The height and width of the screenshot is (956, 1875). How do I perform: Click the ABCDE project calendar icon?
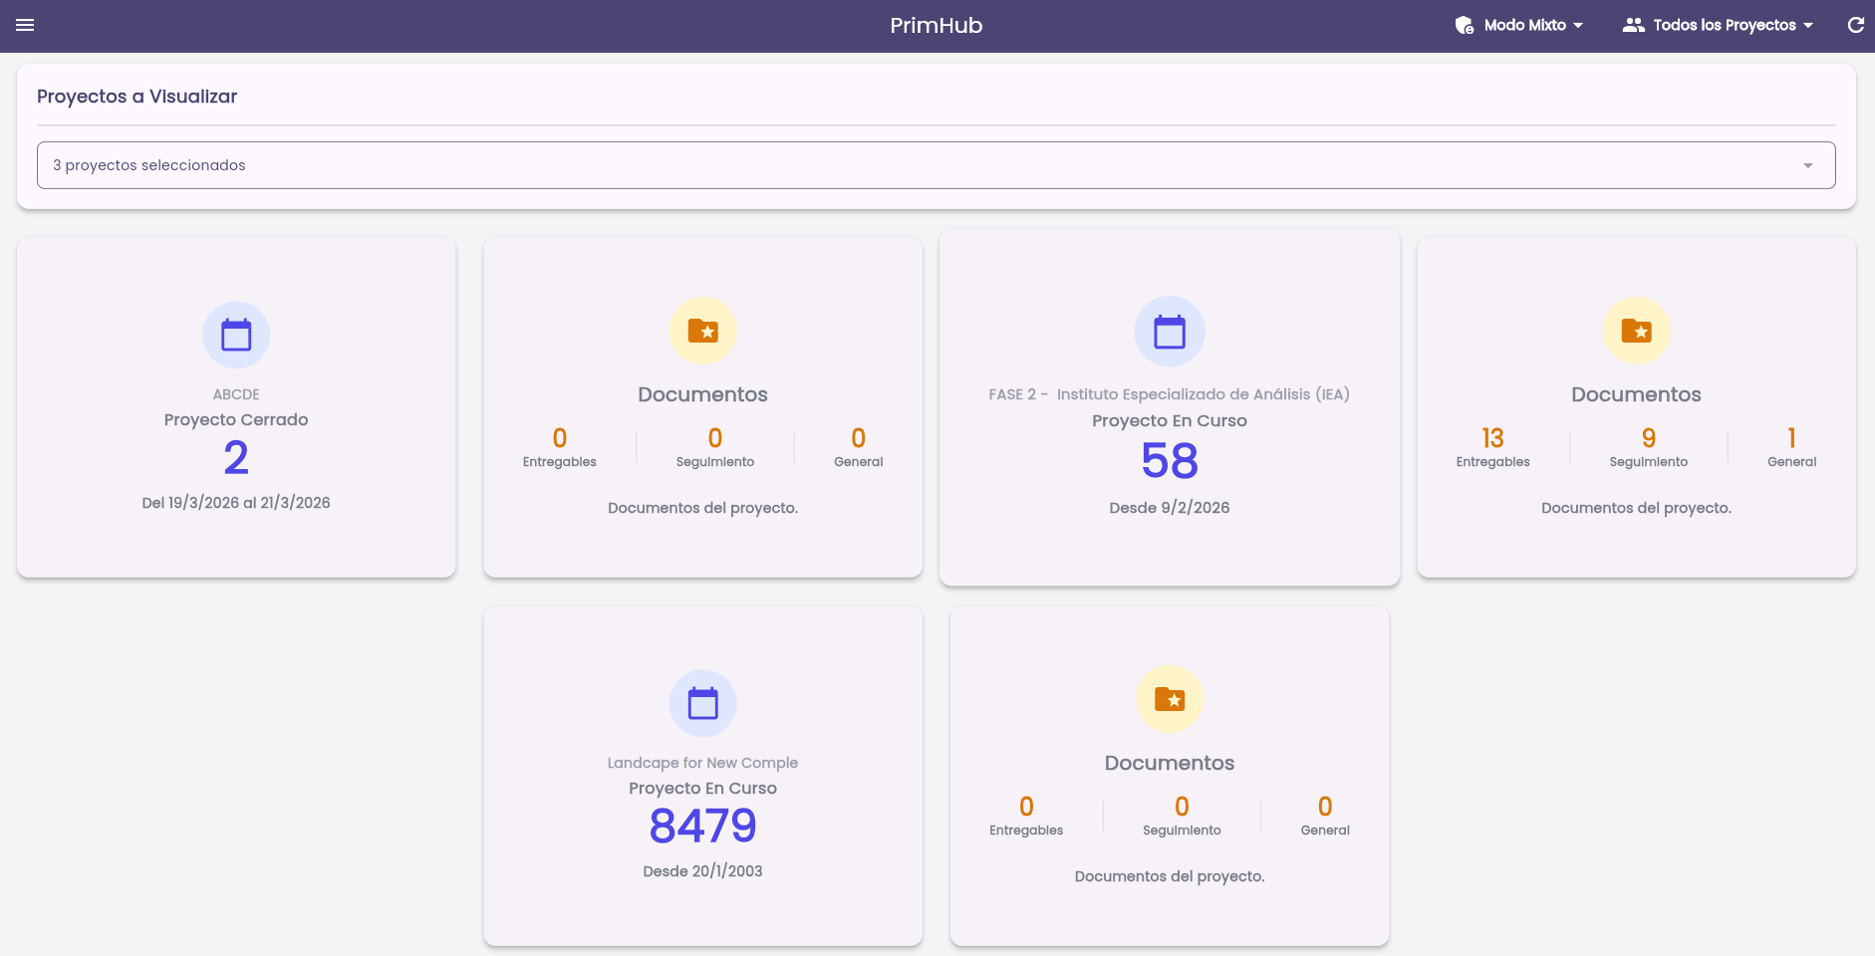tap(236, 335)
